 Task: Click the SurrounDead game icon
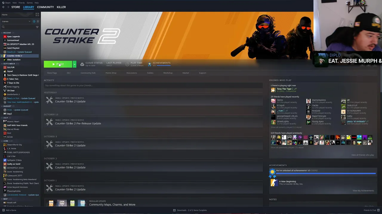click(x=5, y=40)
